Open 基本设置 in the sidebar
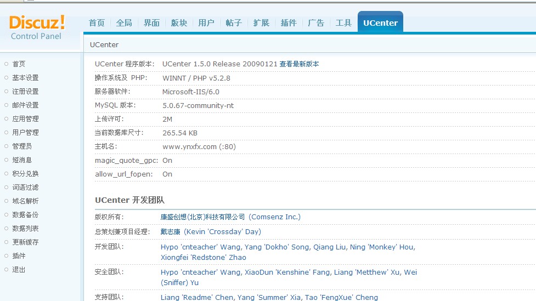Viewport: 536px width, 301px height. (25, 77)
